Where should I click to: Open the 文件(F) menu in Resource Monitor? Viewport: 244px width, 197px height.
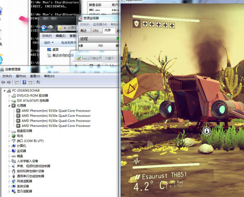85,24
